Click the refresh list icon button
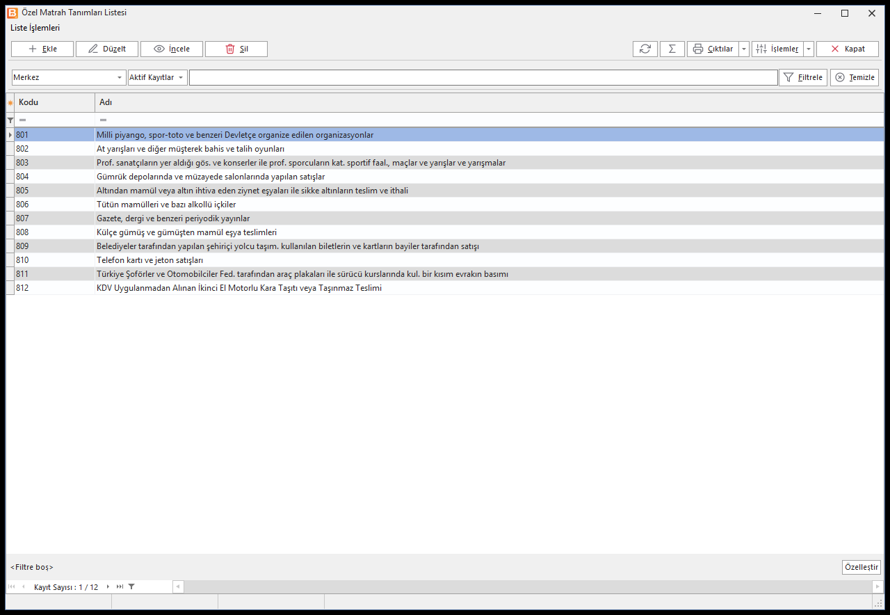 point(645,49)
